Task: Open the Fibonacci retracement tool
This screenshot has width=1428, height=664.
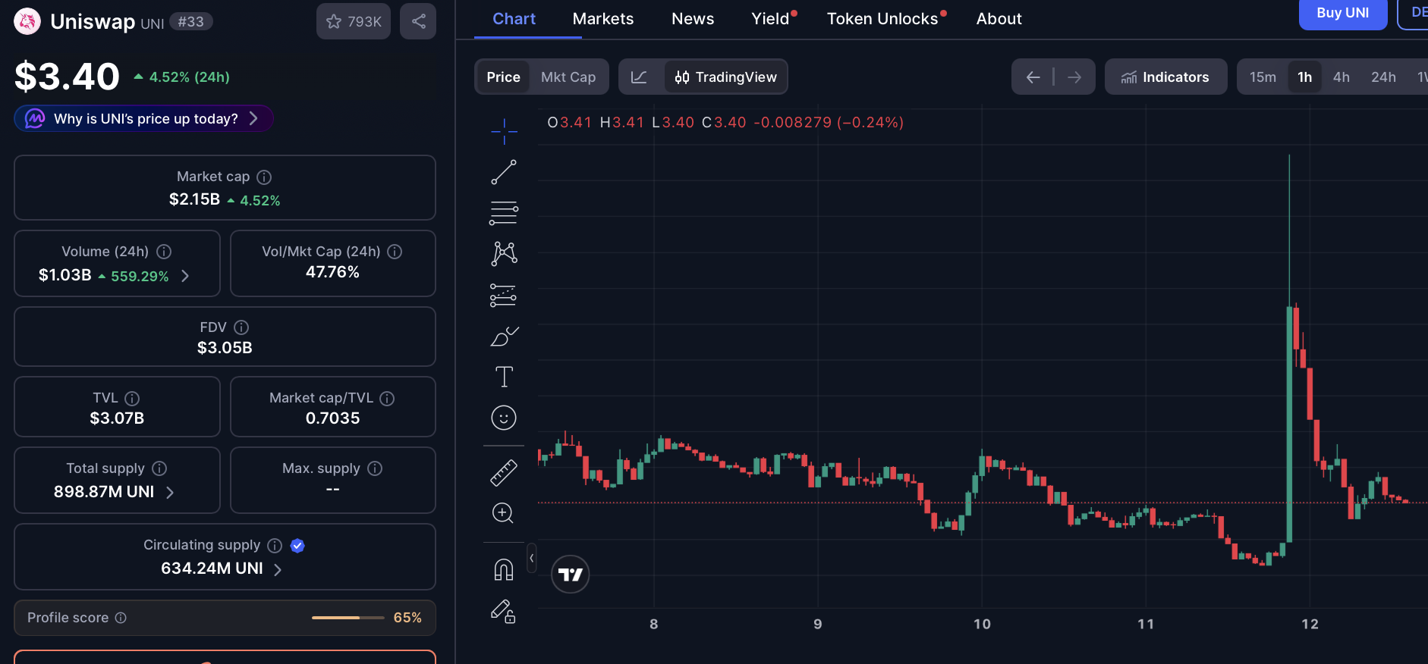Action: coord(504,213)
